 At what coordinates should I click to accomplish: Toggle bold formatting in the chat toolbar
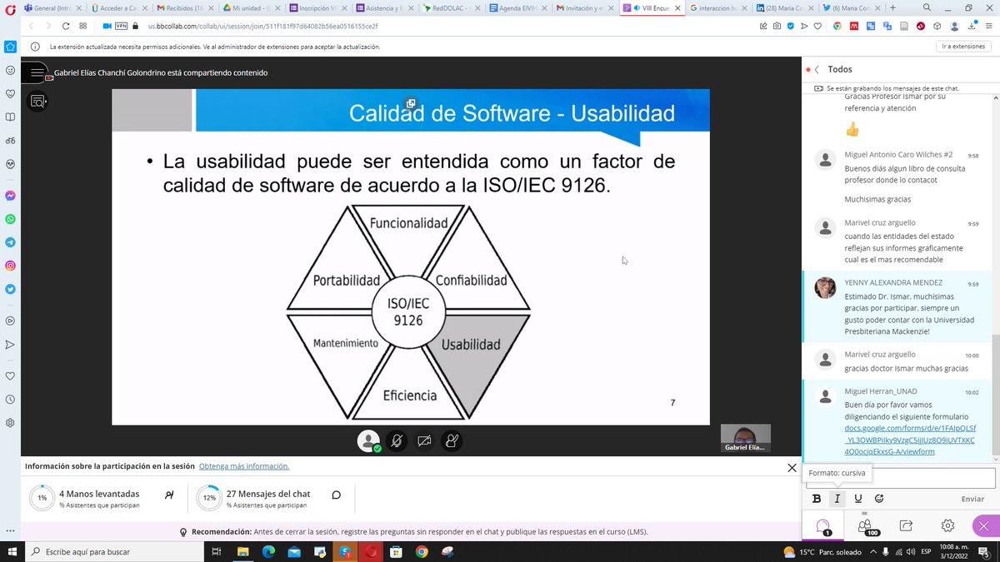(817, 499)
